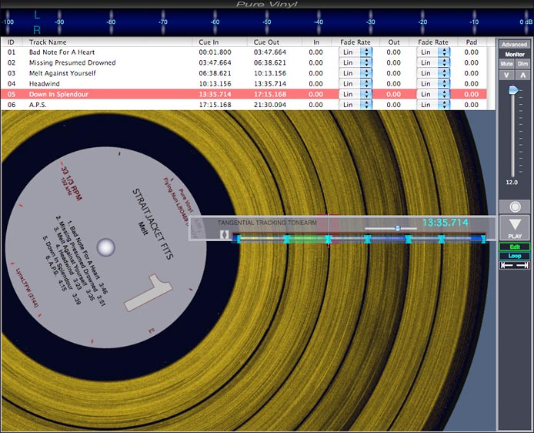The width and height of the screenshot is (534, 433).
Task: Open In Fade Rate dropdown for Down In Splendour
Action: click(355, 95)
